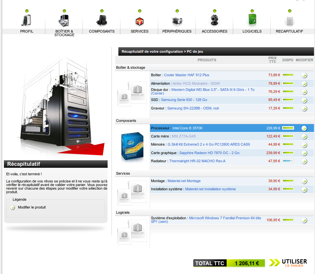Click modify icon for Processeur row
This screenshot has height=274, width=315.
tap(304, 128)
